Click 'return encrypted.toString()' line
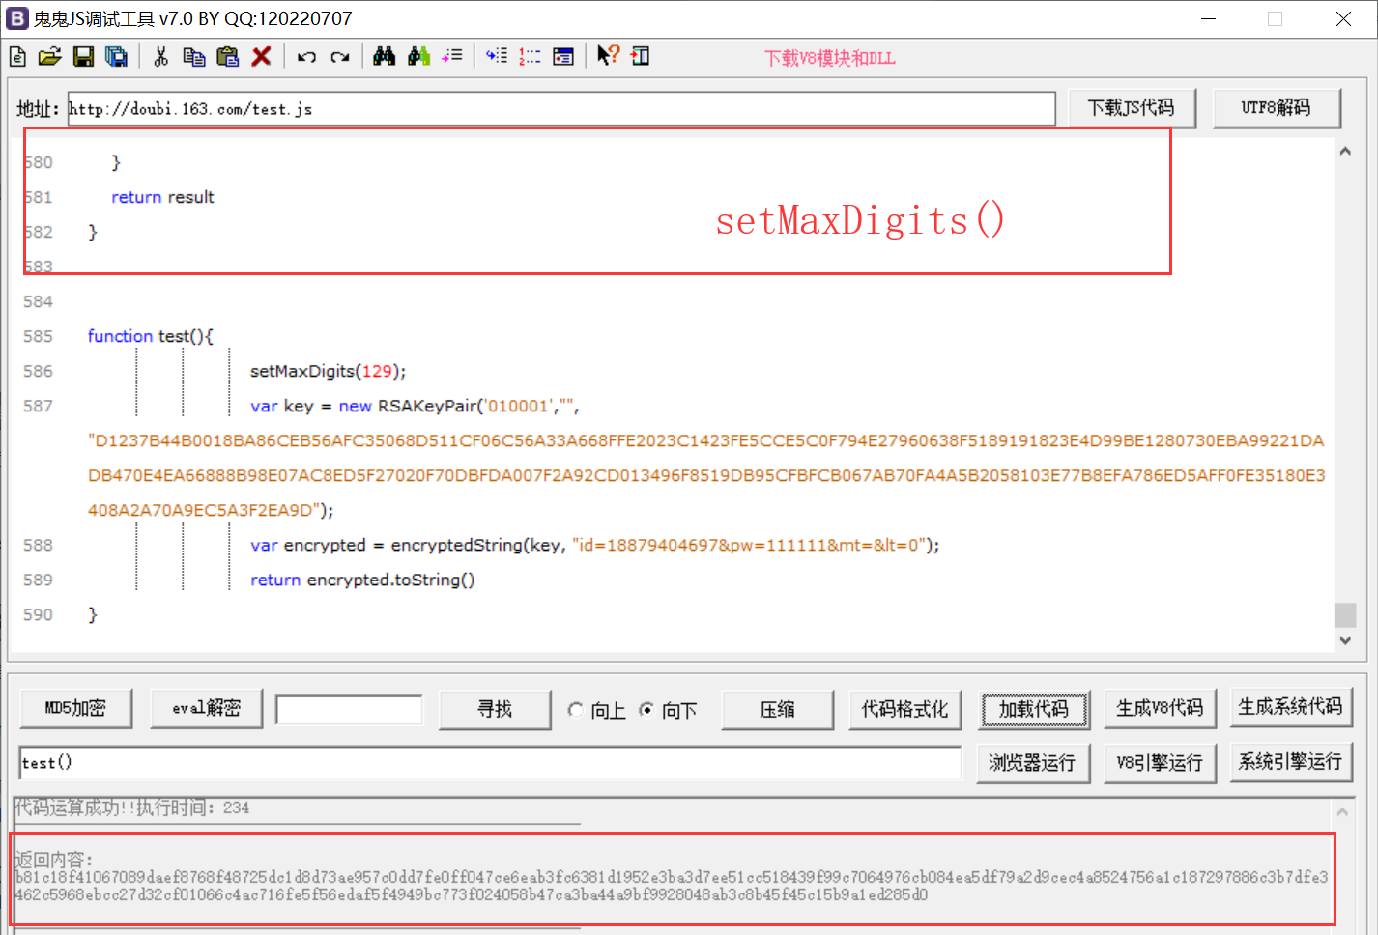The height and width of the screenshot is (935, 1378). click(362, 580)
